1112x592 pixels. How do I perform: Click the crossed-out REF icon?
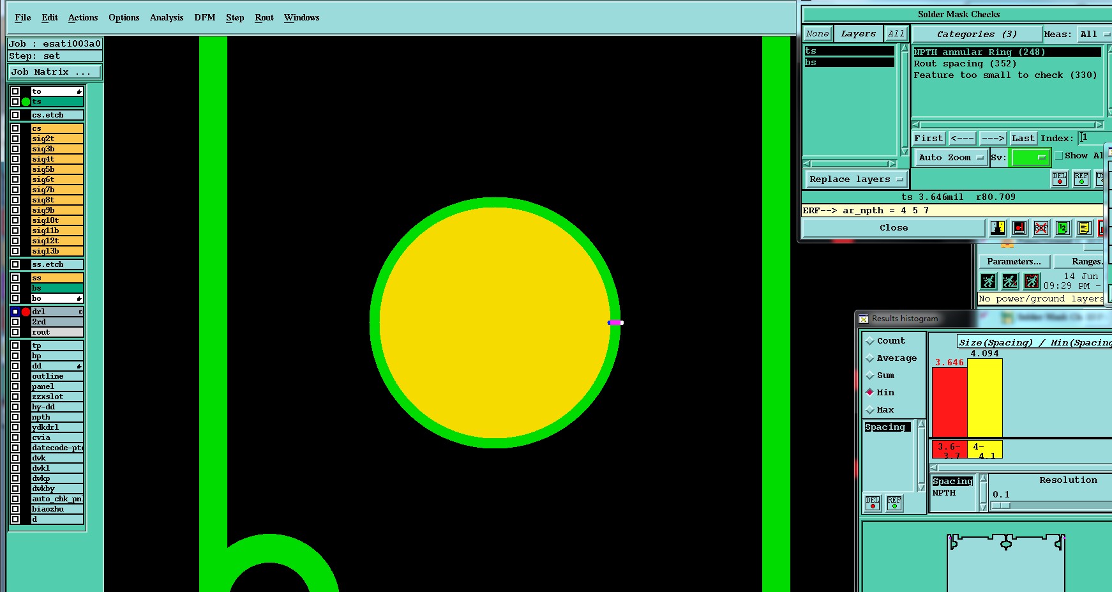click(x=1041, y=228)
